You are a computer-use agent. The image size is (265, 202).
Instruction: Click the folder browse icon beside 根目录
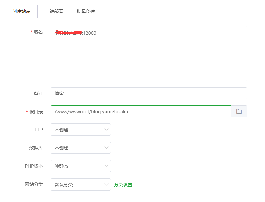tap(239, 111)
